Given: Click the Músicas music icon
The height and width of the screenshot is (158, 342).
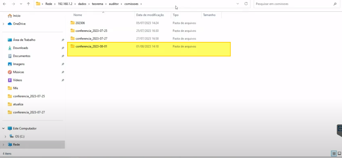Looking at the screenshot, I should (10, 72).
